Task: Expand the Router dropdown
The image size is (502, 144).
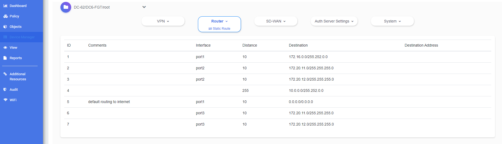Action: pyautogui.click(x=219, y=21)
